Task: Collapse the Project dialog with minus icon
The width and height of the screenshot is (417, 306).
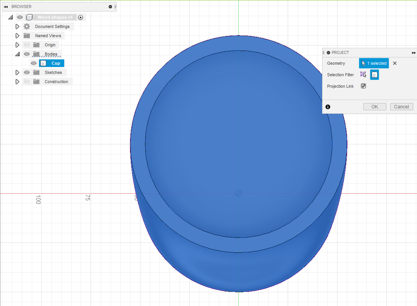Action: 329,53
